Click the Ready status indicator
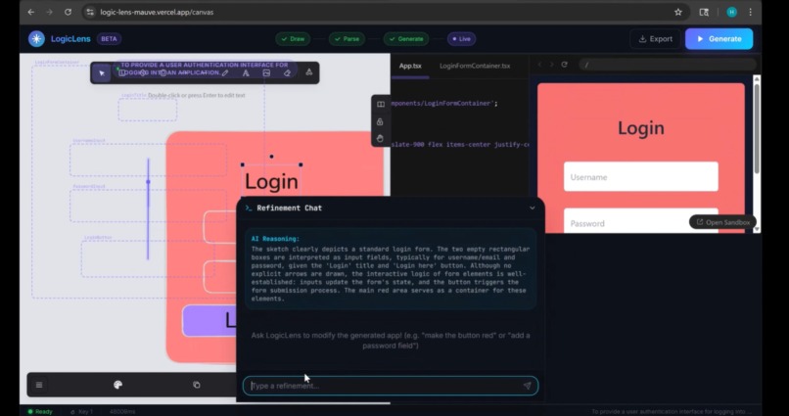This screenshot has height=416, width=789. (x=40, y=411)
